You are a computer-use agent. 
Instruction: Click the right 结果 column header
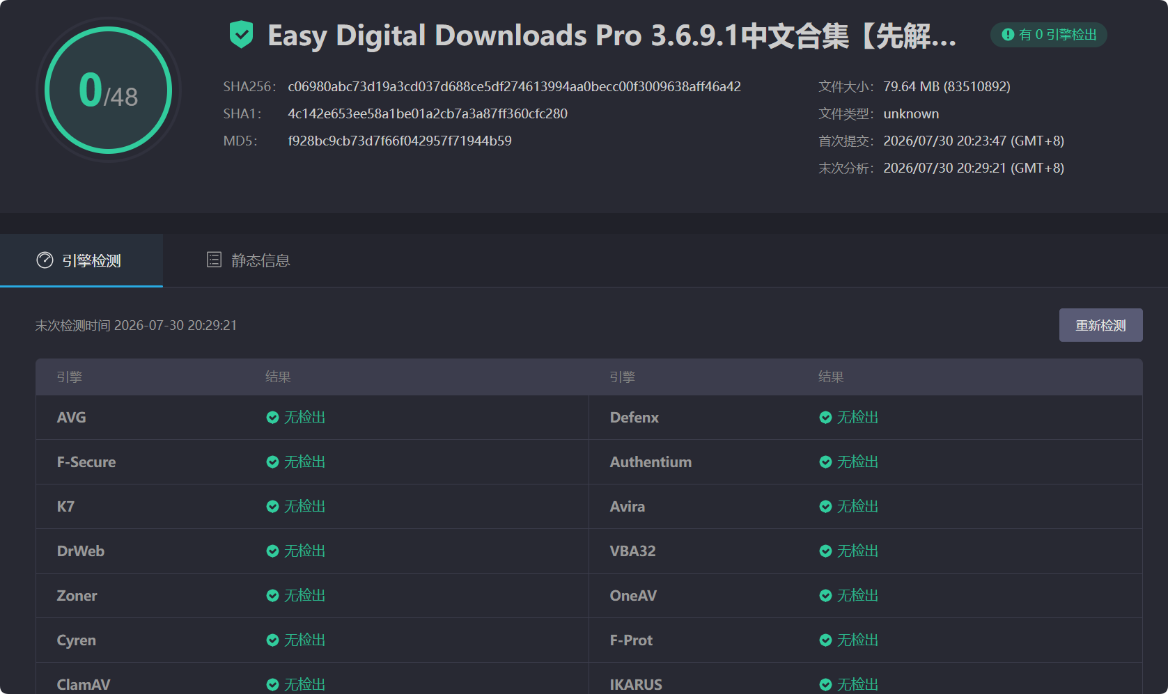point(831,377)
